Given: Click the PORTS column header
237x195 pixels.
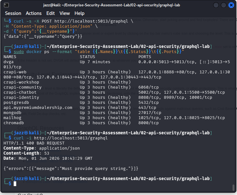Looking at the screenshot, I should pos(145,57).
